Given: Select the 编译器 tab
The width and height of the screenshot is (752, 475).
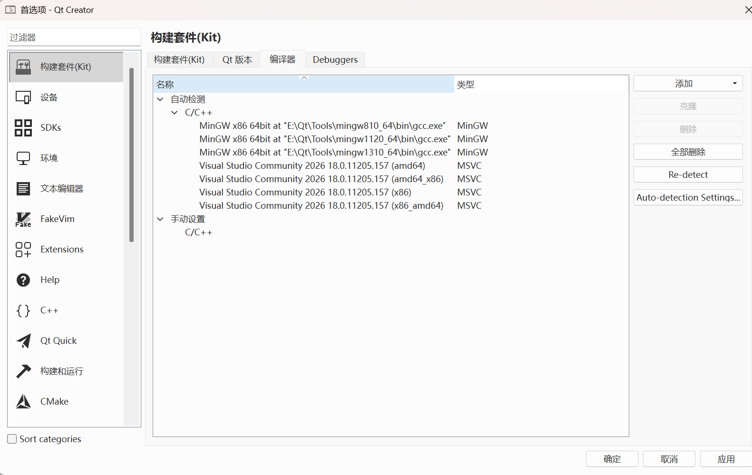Looking at the screenshot, I should (283, 59).
